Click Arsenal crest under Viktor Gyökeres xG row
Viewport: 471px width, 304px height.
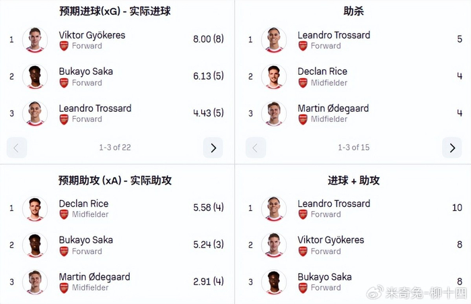click(x=64, y=46)
